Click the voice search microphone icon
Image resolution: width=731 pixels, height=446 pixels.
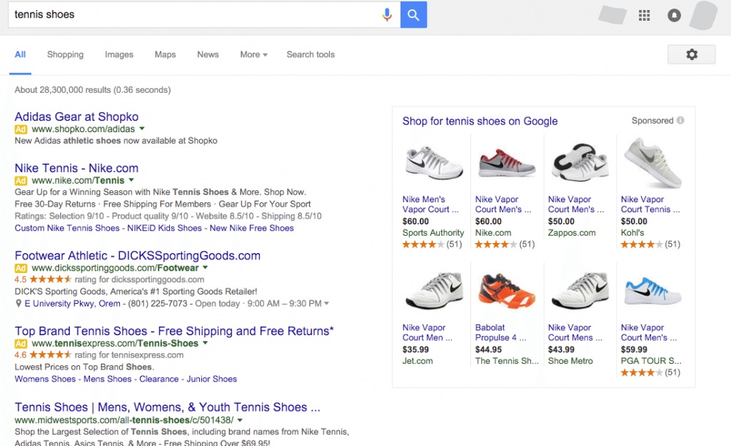pos(387,15)
